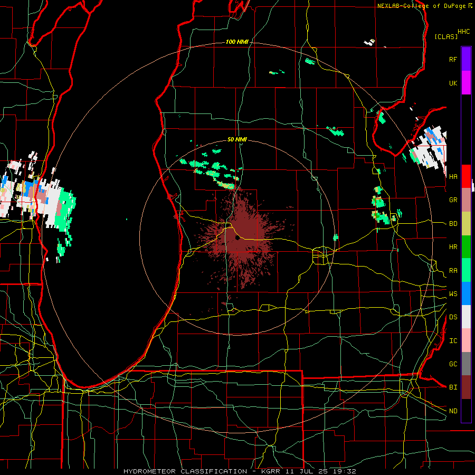Select the GR salmon legend swatch
475x475 pixels.
point(466,200)
